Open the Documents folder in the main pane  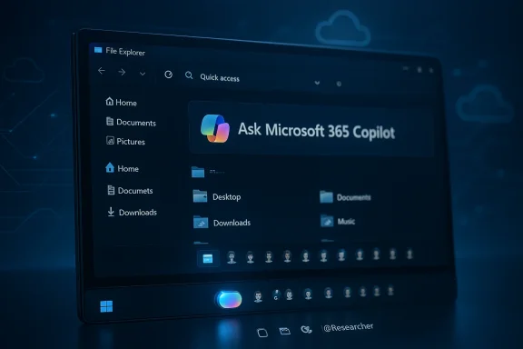[x=345, y=197]
